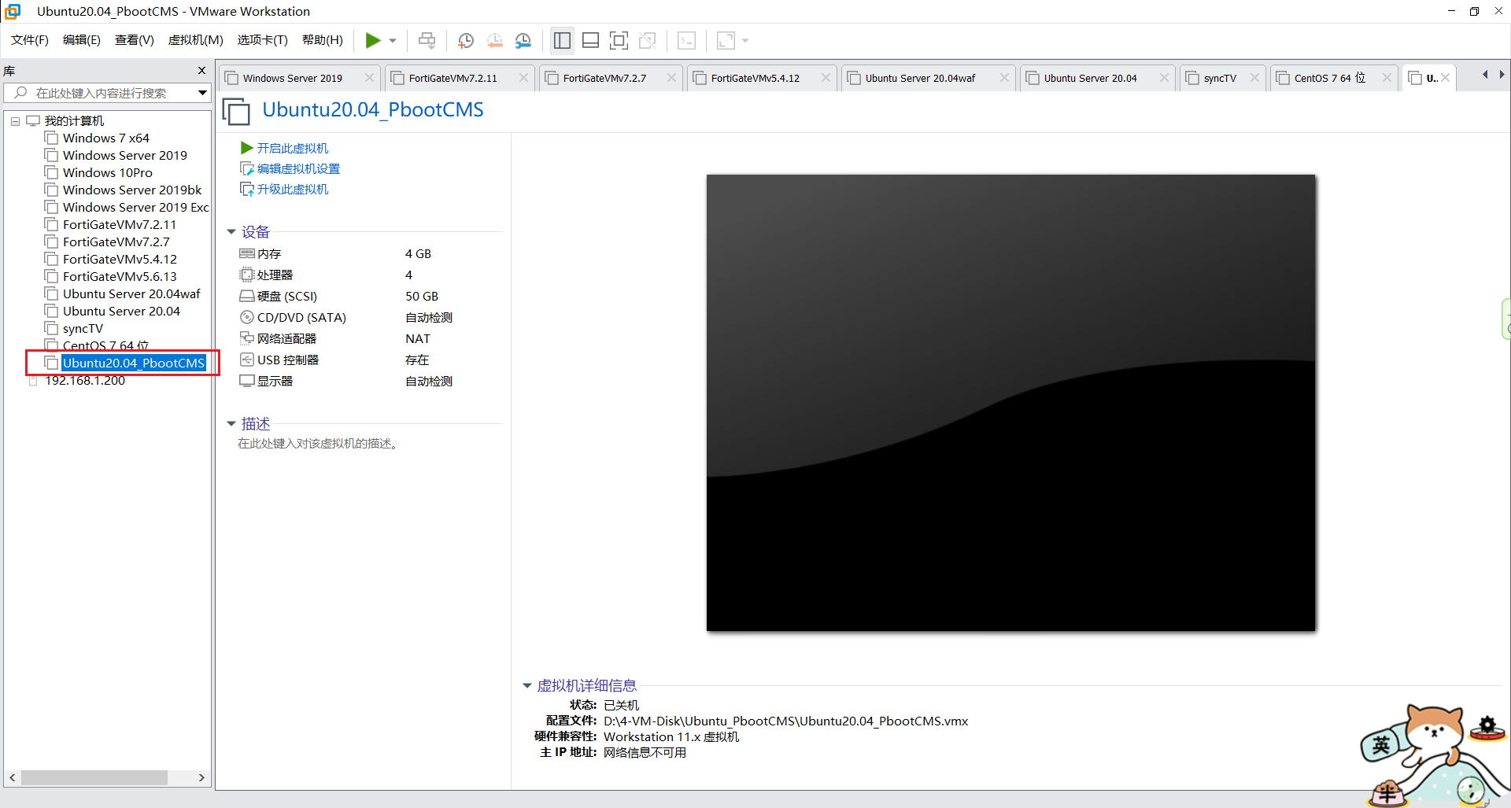The image size is (1511, 808).
Task: Toggle the library sidebar view icon
Action: (562, 40)
